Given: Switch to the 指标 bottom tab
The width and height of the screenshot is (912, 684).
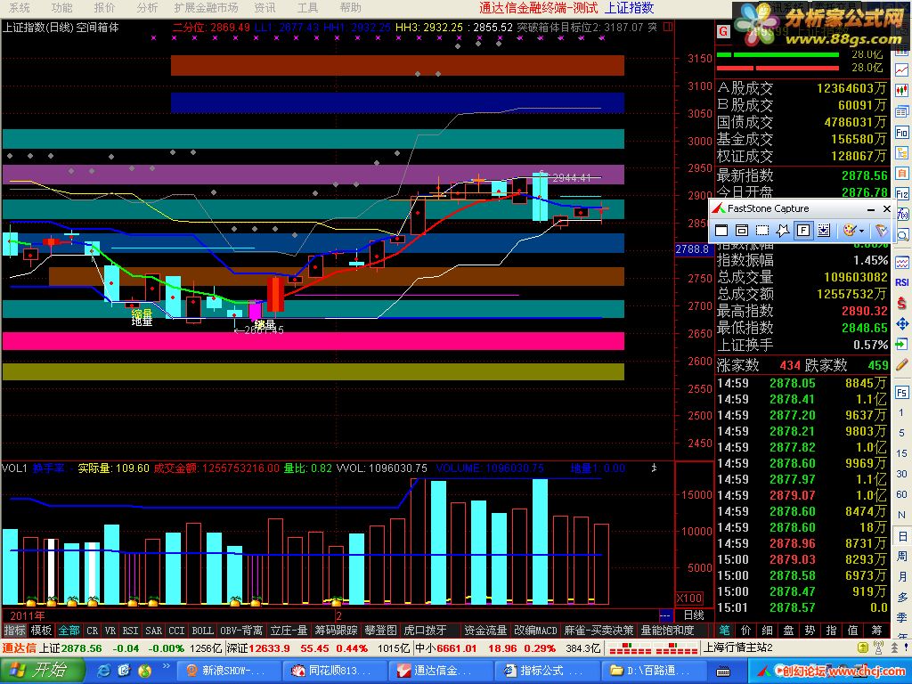Looking at the screenshot, I should click(x=14, y=631).
